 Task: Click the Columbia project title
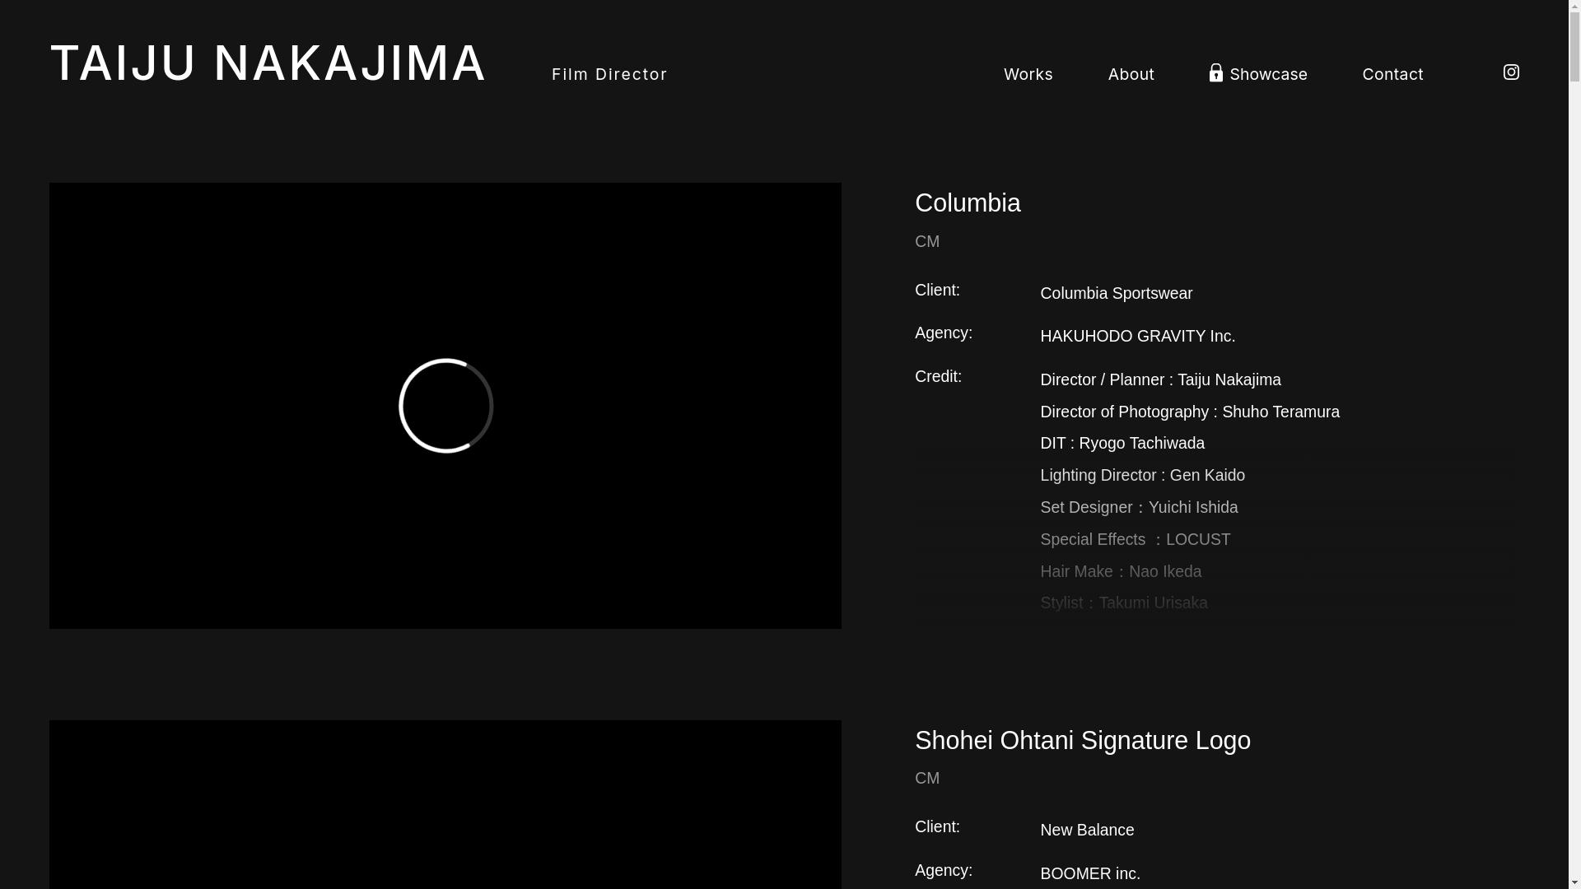(968, 202)
